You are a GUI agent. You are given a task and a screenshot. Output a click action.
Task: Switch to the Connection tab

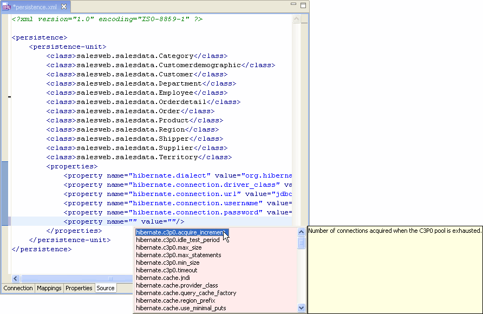[x=18, y=288]
